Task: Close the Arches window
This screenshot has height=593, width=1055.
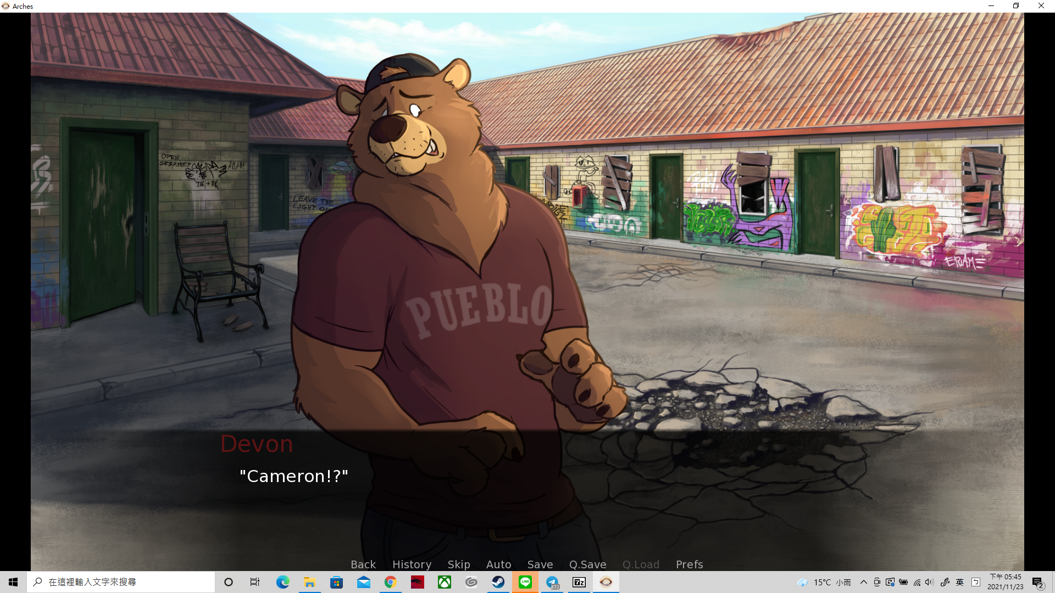Action: coord(1041,6)
